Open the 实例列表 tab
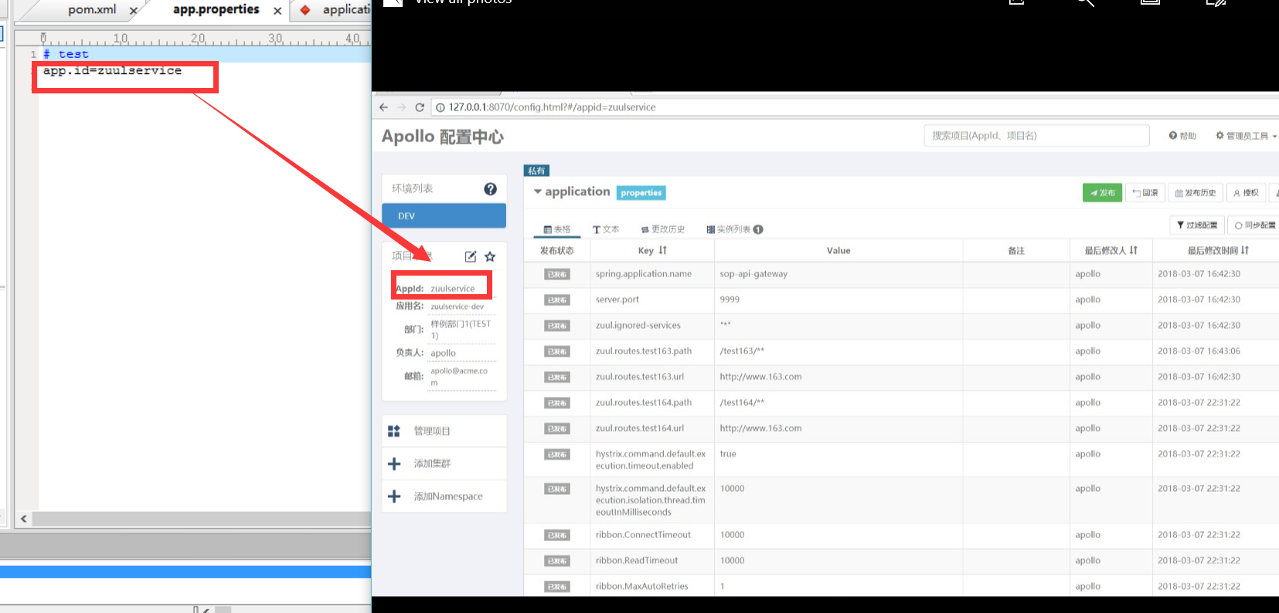The height and width of the screenshot is (613, 1279). (735, 229)
